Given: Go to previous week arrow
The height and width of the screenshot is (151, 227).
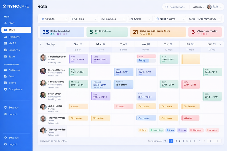Looking at the screenshot, I should (x=41, y=44).
